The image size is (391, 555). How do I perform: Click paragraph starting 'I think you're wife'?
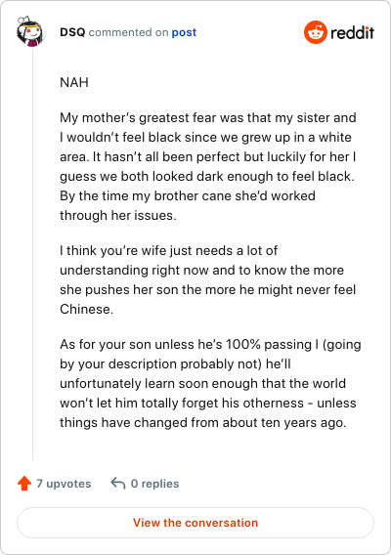208,279
